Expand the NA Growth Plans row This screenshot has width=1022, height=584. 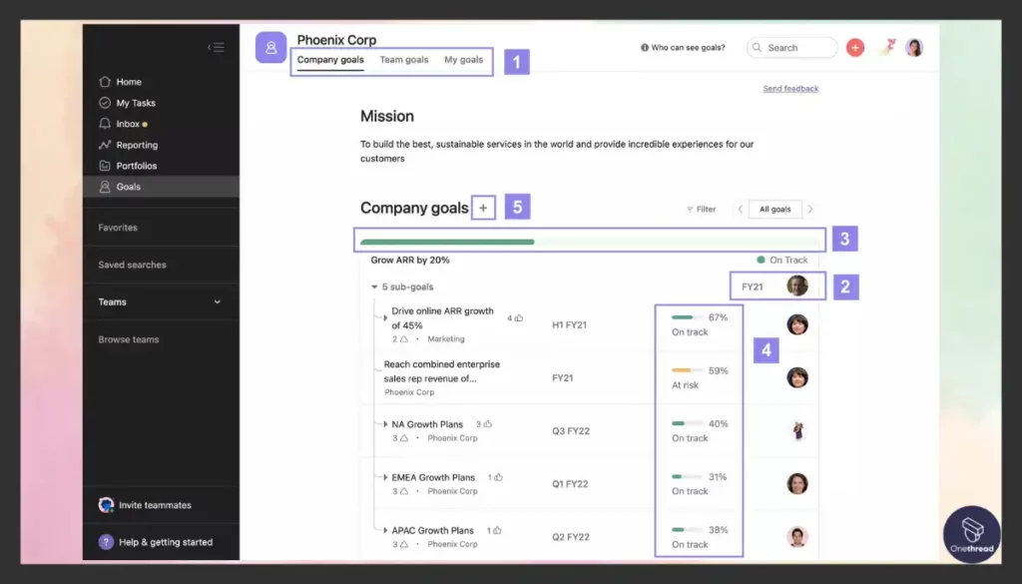coord(385,424)
